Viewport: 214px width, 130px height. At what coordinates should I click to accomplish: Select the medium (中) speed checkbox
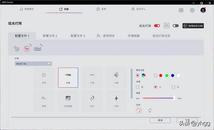(155, 87)
